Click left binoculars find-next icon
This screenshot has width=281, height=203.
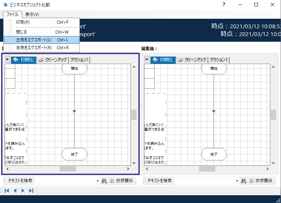[104, 181]
